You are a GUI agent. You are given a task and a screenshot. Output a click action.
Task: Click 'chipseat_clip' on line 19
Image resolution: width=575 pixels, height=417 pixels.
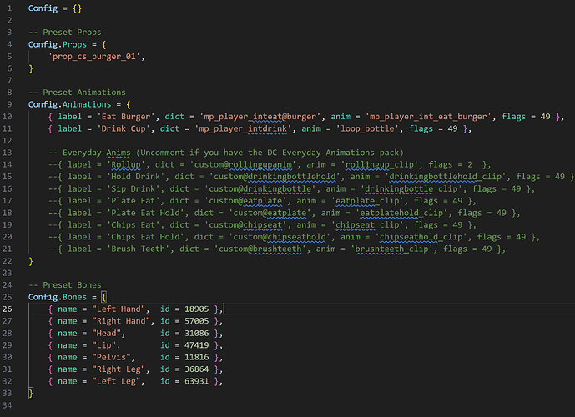[367, 224]
